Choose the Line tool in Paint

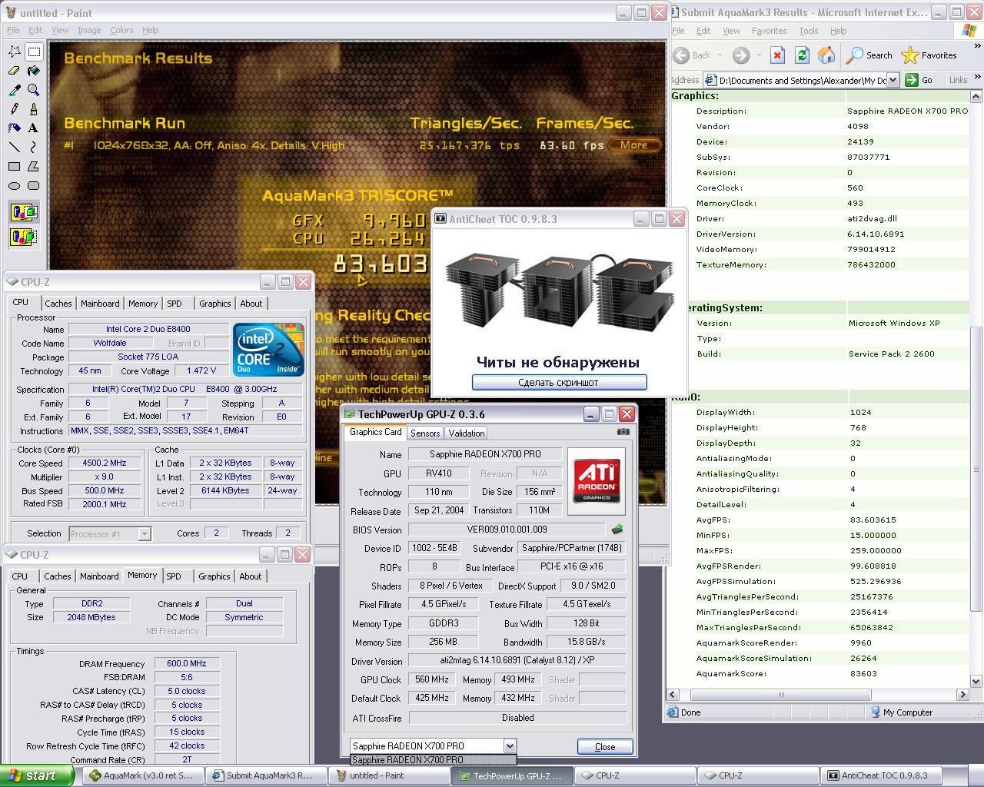15,147
